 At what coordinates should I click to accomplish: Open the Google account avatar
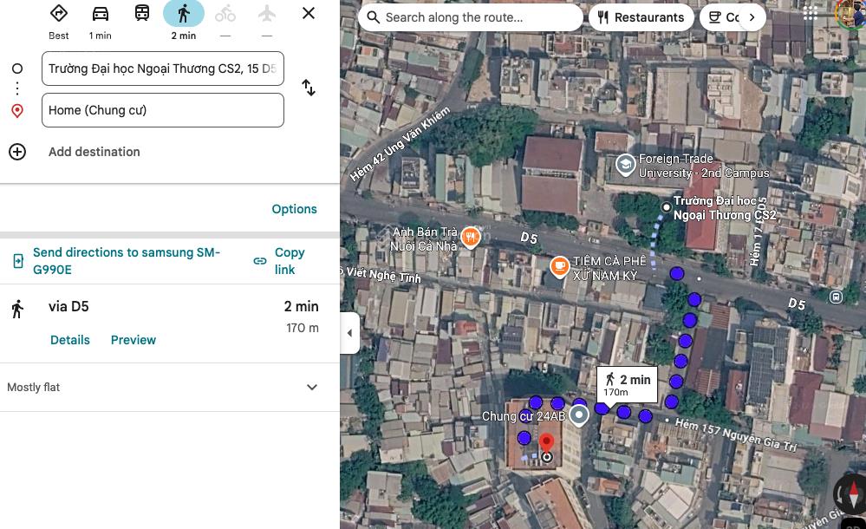point(851,13)
